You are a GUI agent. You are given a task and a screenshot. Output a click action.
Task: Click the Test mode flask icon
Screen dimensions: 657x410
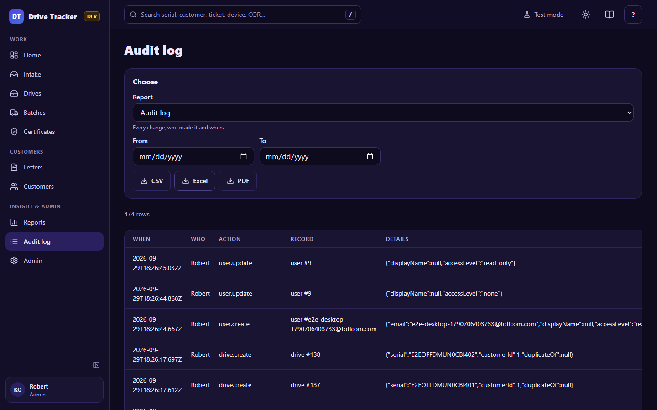click(x=527, y=15)
